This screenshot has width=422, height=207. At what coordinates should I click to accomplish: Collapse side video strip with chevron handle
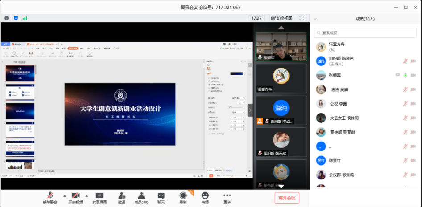click(x=250, y=110)
